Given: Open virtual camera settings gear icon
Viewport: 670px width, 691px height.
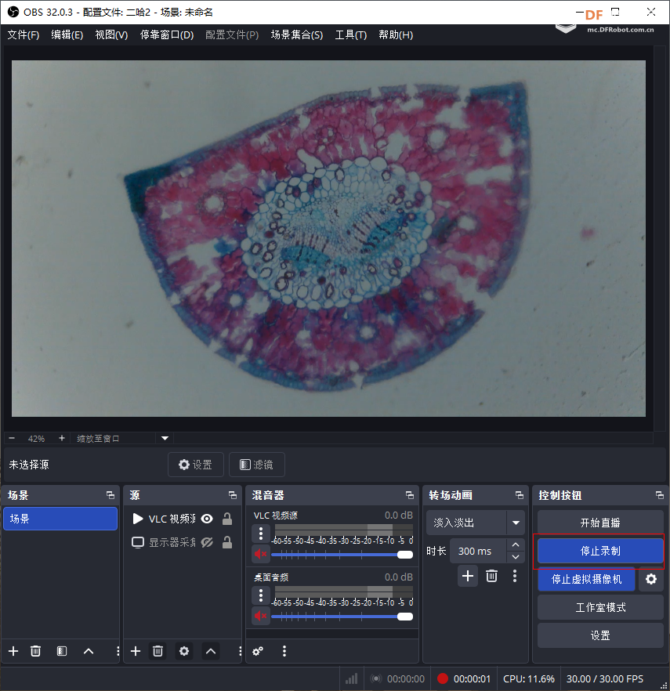Looking at the screenshot, I should 650,580.
